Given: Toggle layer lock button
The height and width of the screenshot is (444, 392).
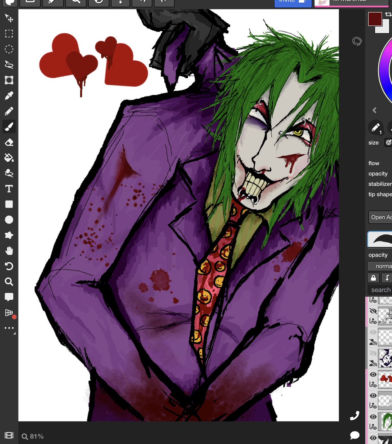Looking at the screenshot, I should tap(373, 278).
